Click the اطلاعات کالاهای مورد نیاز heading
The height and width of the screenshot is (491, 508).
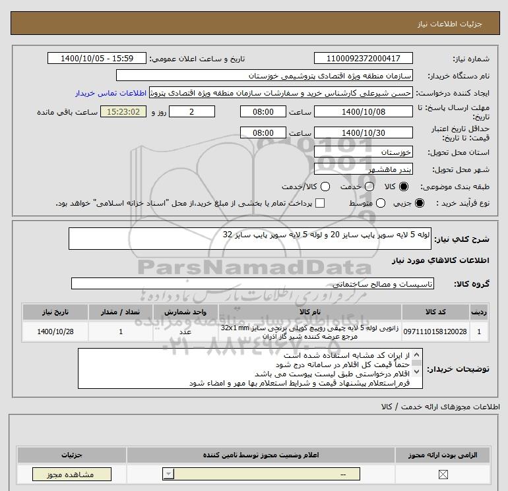tap(441, 260)
